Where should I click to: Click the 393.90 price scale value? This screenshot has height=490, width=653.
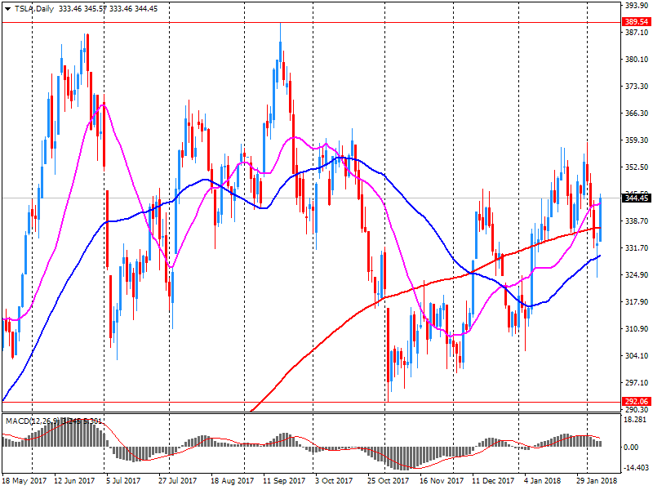tap(637, 5)
